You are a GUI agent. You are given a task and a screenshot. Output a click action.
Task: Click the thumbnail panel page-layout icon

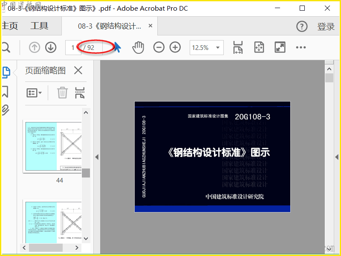pos(80,93)
